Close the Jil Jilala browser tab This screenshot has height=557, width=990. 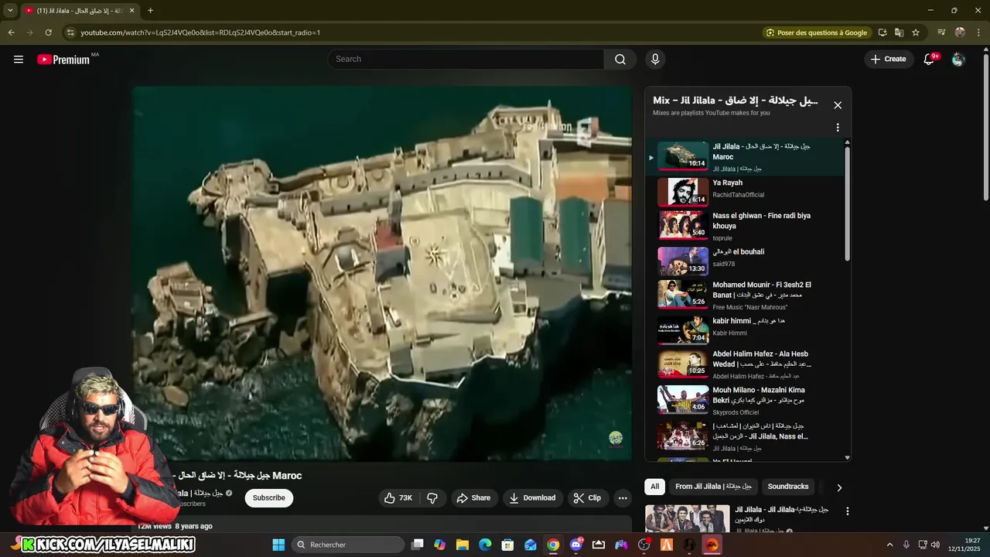tap(131, 11)
